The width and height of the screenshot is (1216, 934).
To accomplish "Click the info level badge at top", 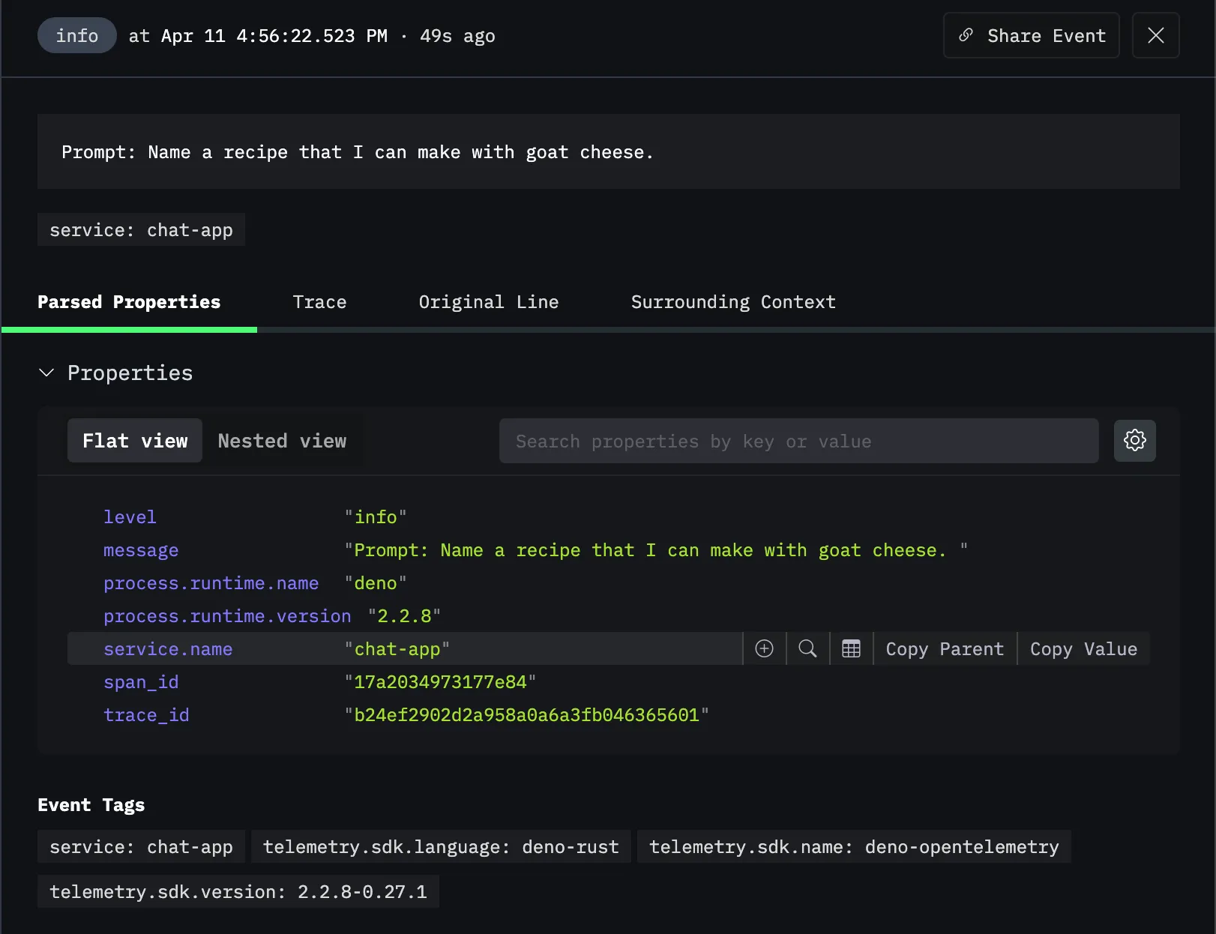I will 76,35.
